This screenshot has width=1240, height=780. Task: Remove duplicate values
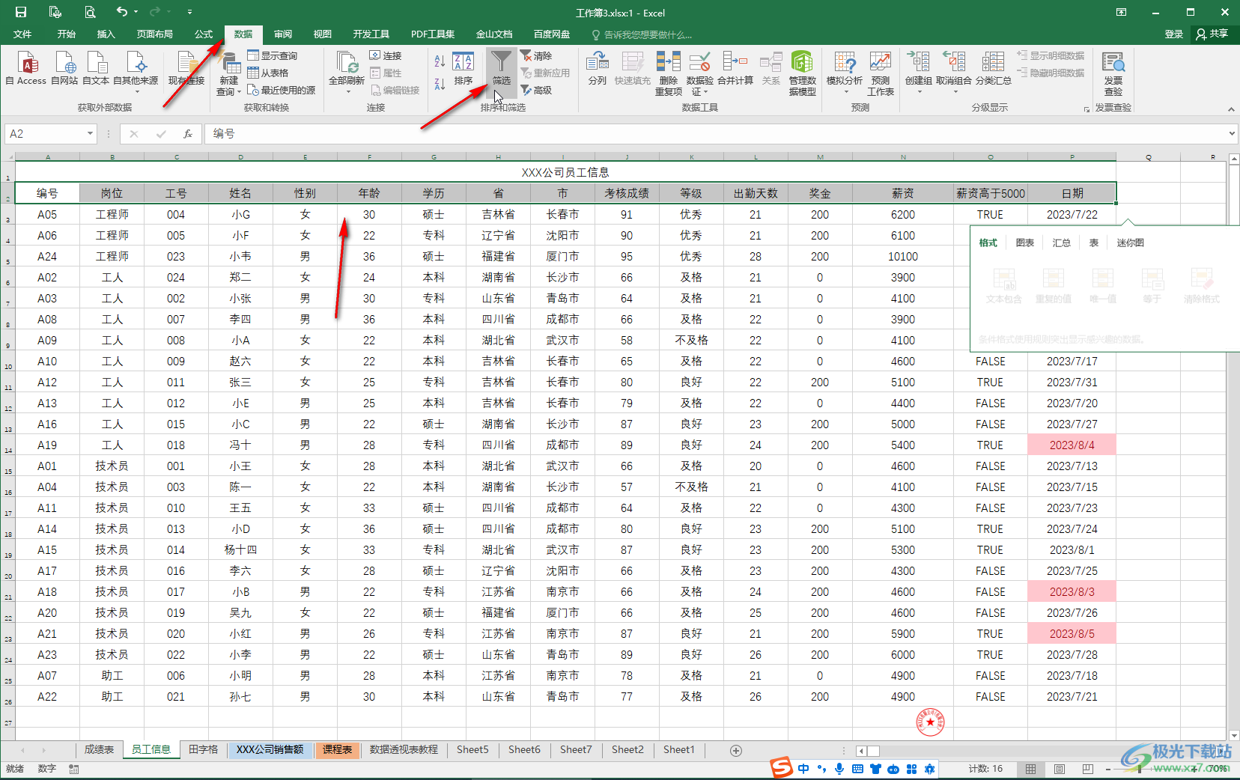point(669,73)
